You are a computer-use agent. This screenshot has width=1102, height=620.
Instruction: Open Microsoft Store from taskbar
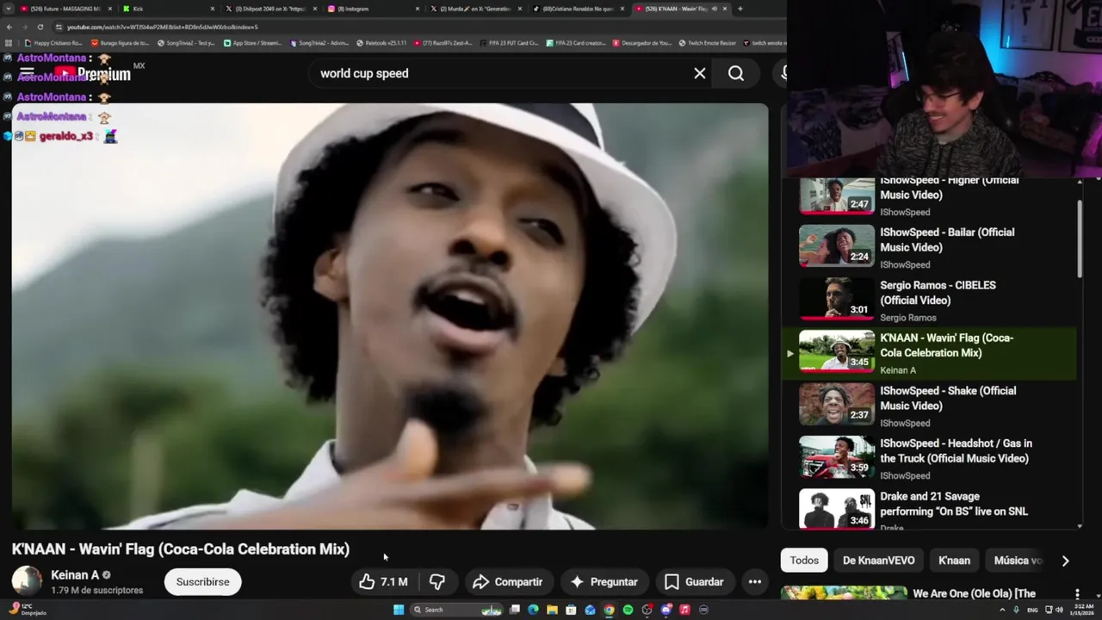571,610
